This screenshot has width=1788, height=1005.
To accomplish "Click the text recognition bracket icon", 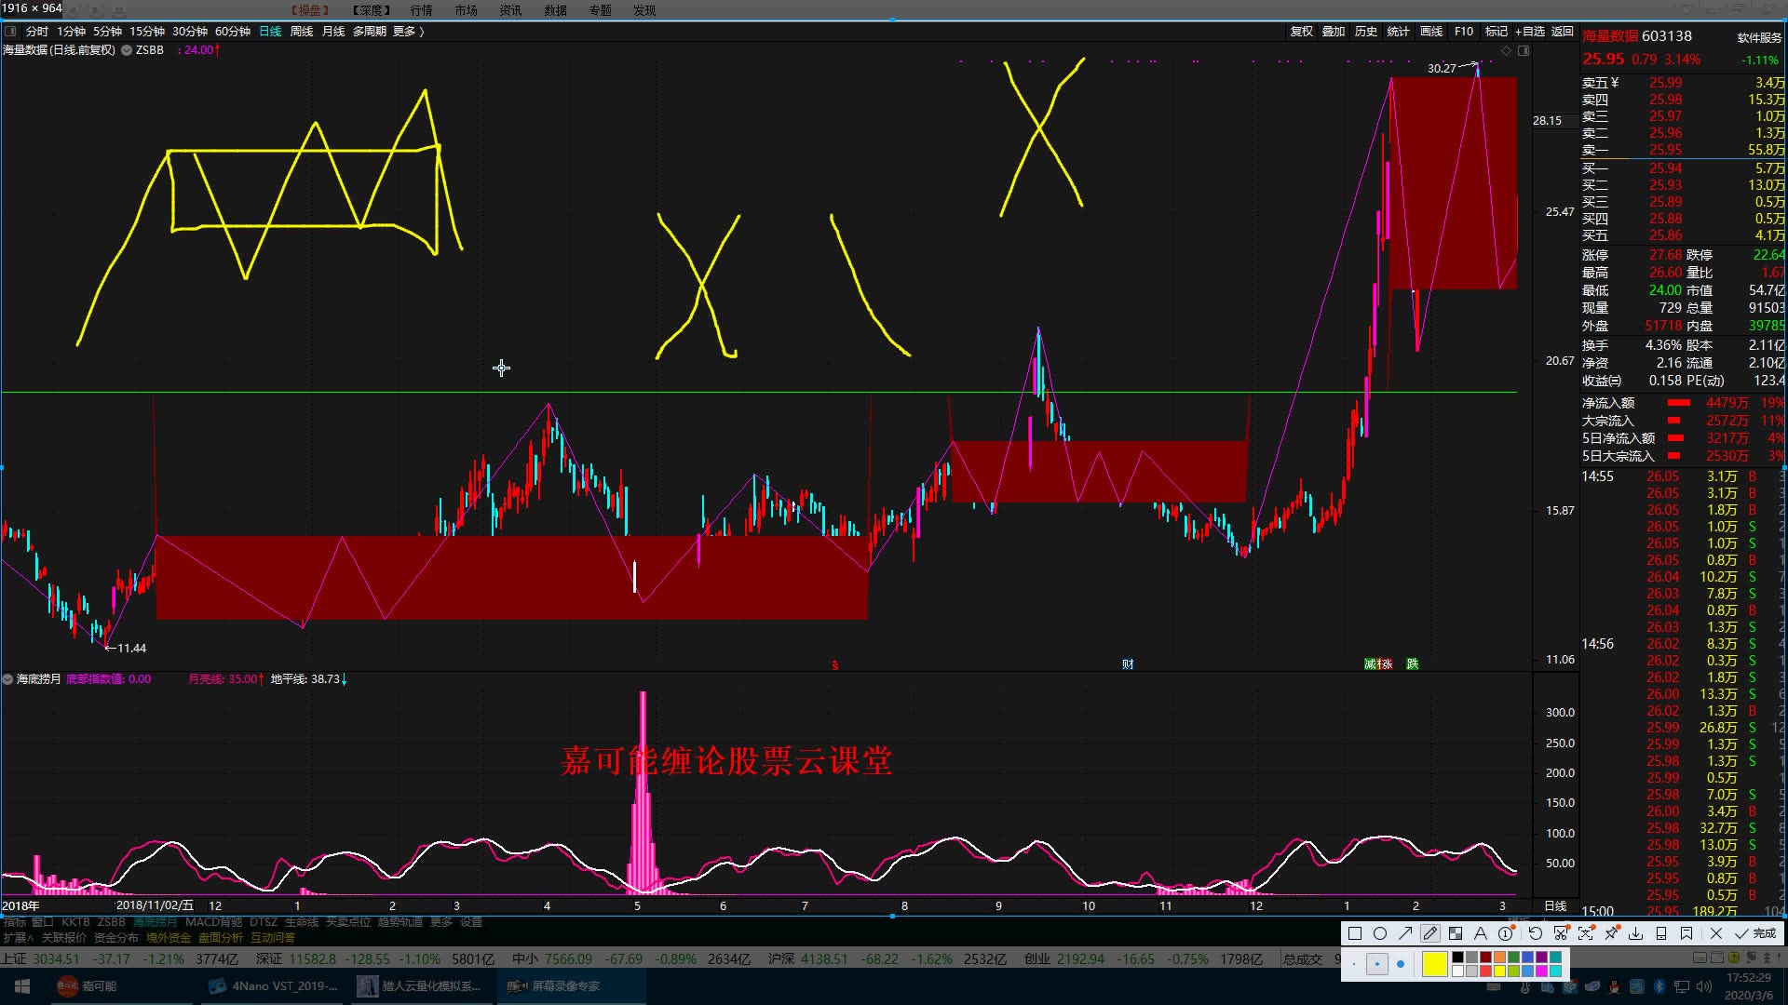I will [1586, 933].
